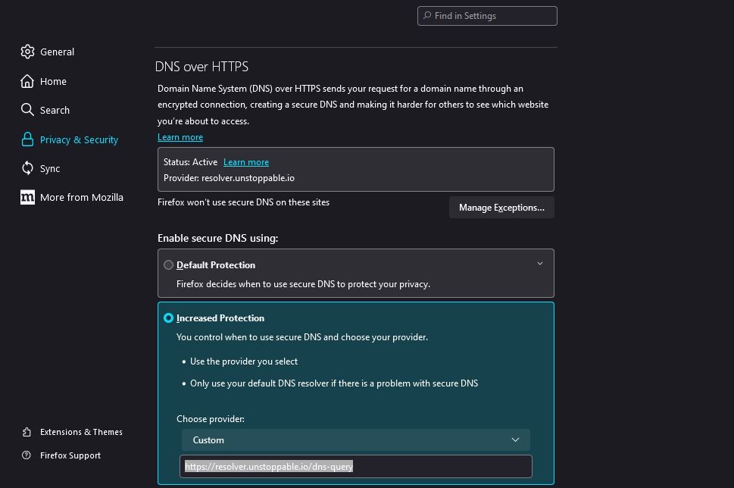This screenshot has width=734, height=488.
Task: Select the Search magnifier icon in sidebar
Action: tap(25, 110)
